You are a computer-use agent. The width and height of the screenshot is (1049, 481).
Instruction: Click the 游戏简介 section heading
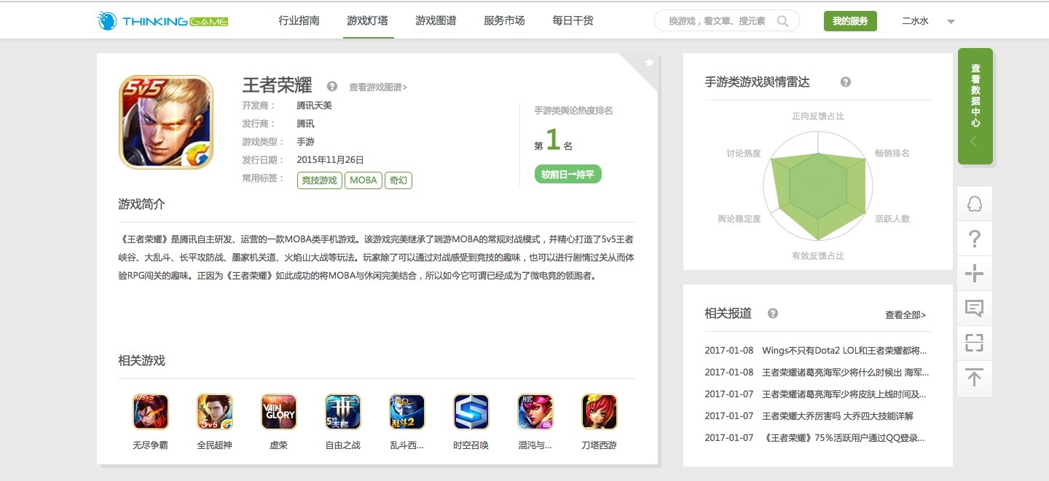[x=142, y=204]
